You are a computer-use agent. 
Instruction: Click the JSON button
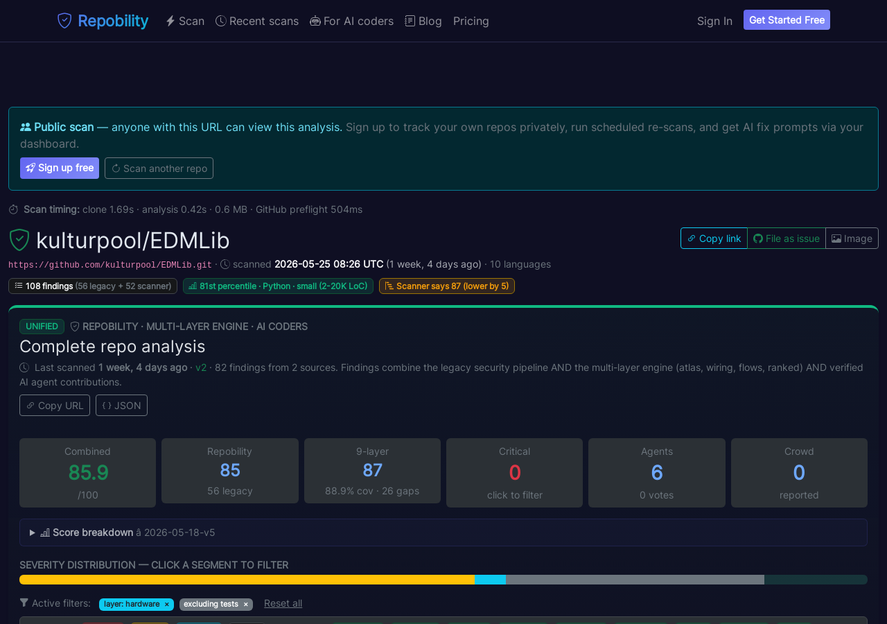121,405
